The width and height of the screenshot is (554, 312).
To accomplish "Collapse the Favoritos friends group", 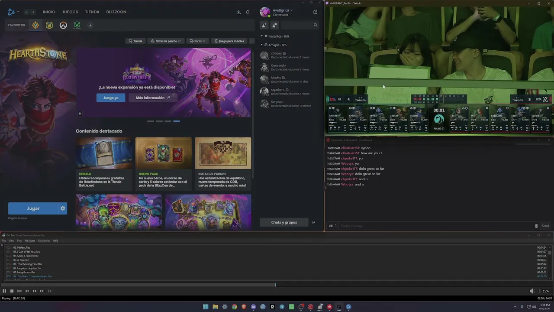I will [261, 36].
